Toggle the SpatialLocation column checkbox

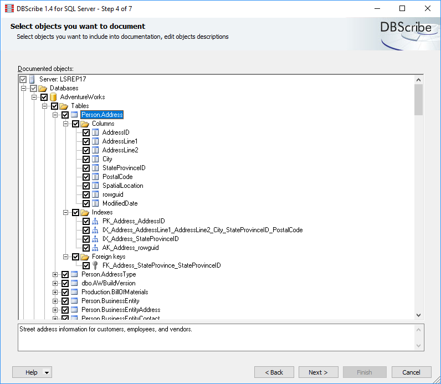coord(86,186)
